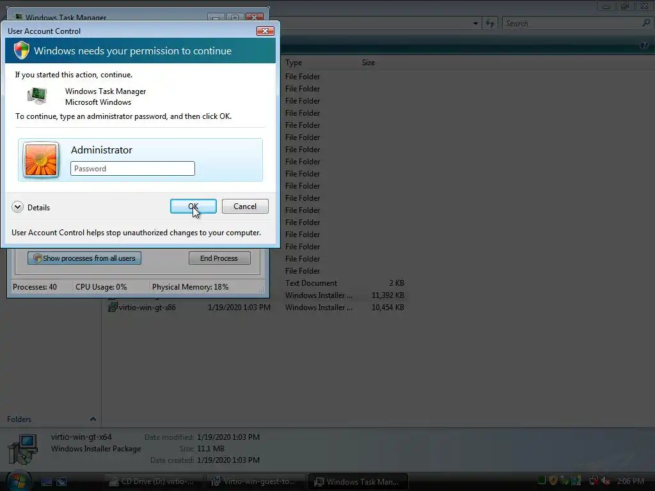
Task: Switch to Windows Task Man taskbar button
Action: tap(358, 482)
